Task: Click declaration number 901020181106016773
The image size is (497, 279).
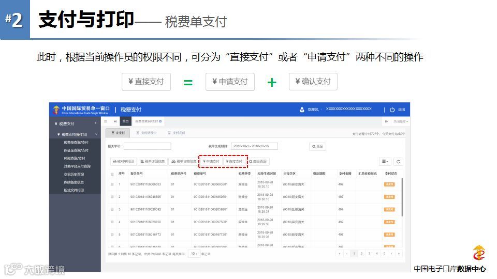Action: coord(145,235)
